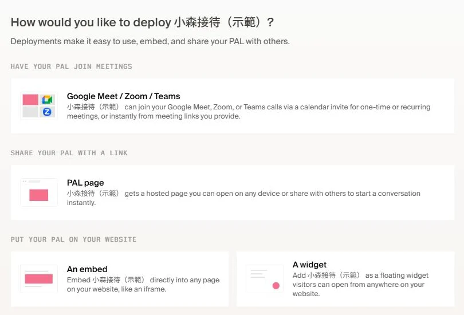The image size is (464, 315).
Task: Click the embed illustration icon
Action: [x=39, y=279]
